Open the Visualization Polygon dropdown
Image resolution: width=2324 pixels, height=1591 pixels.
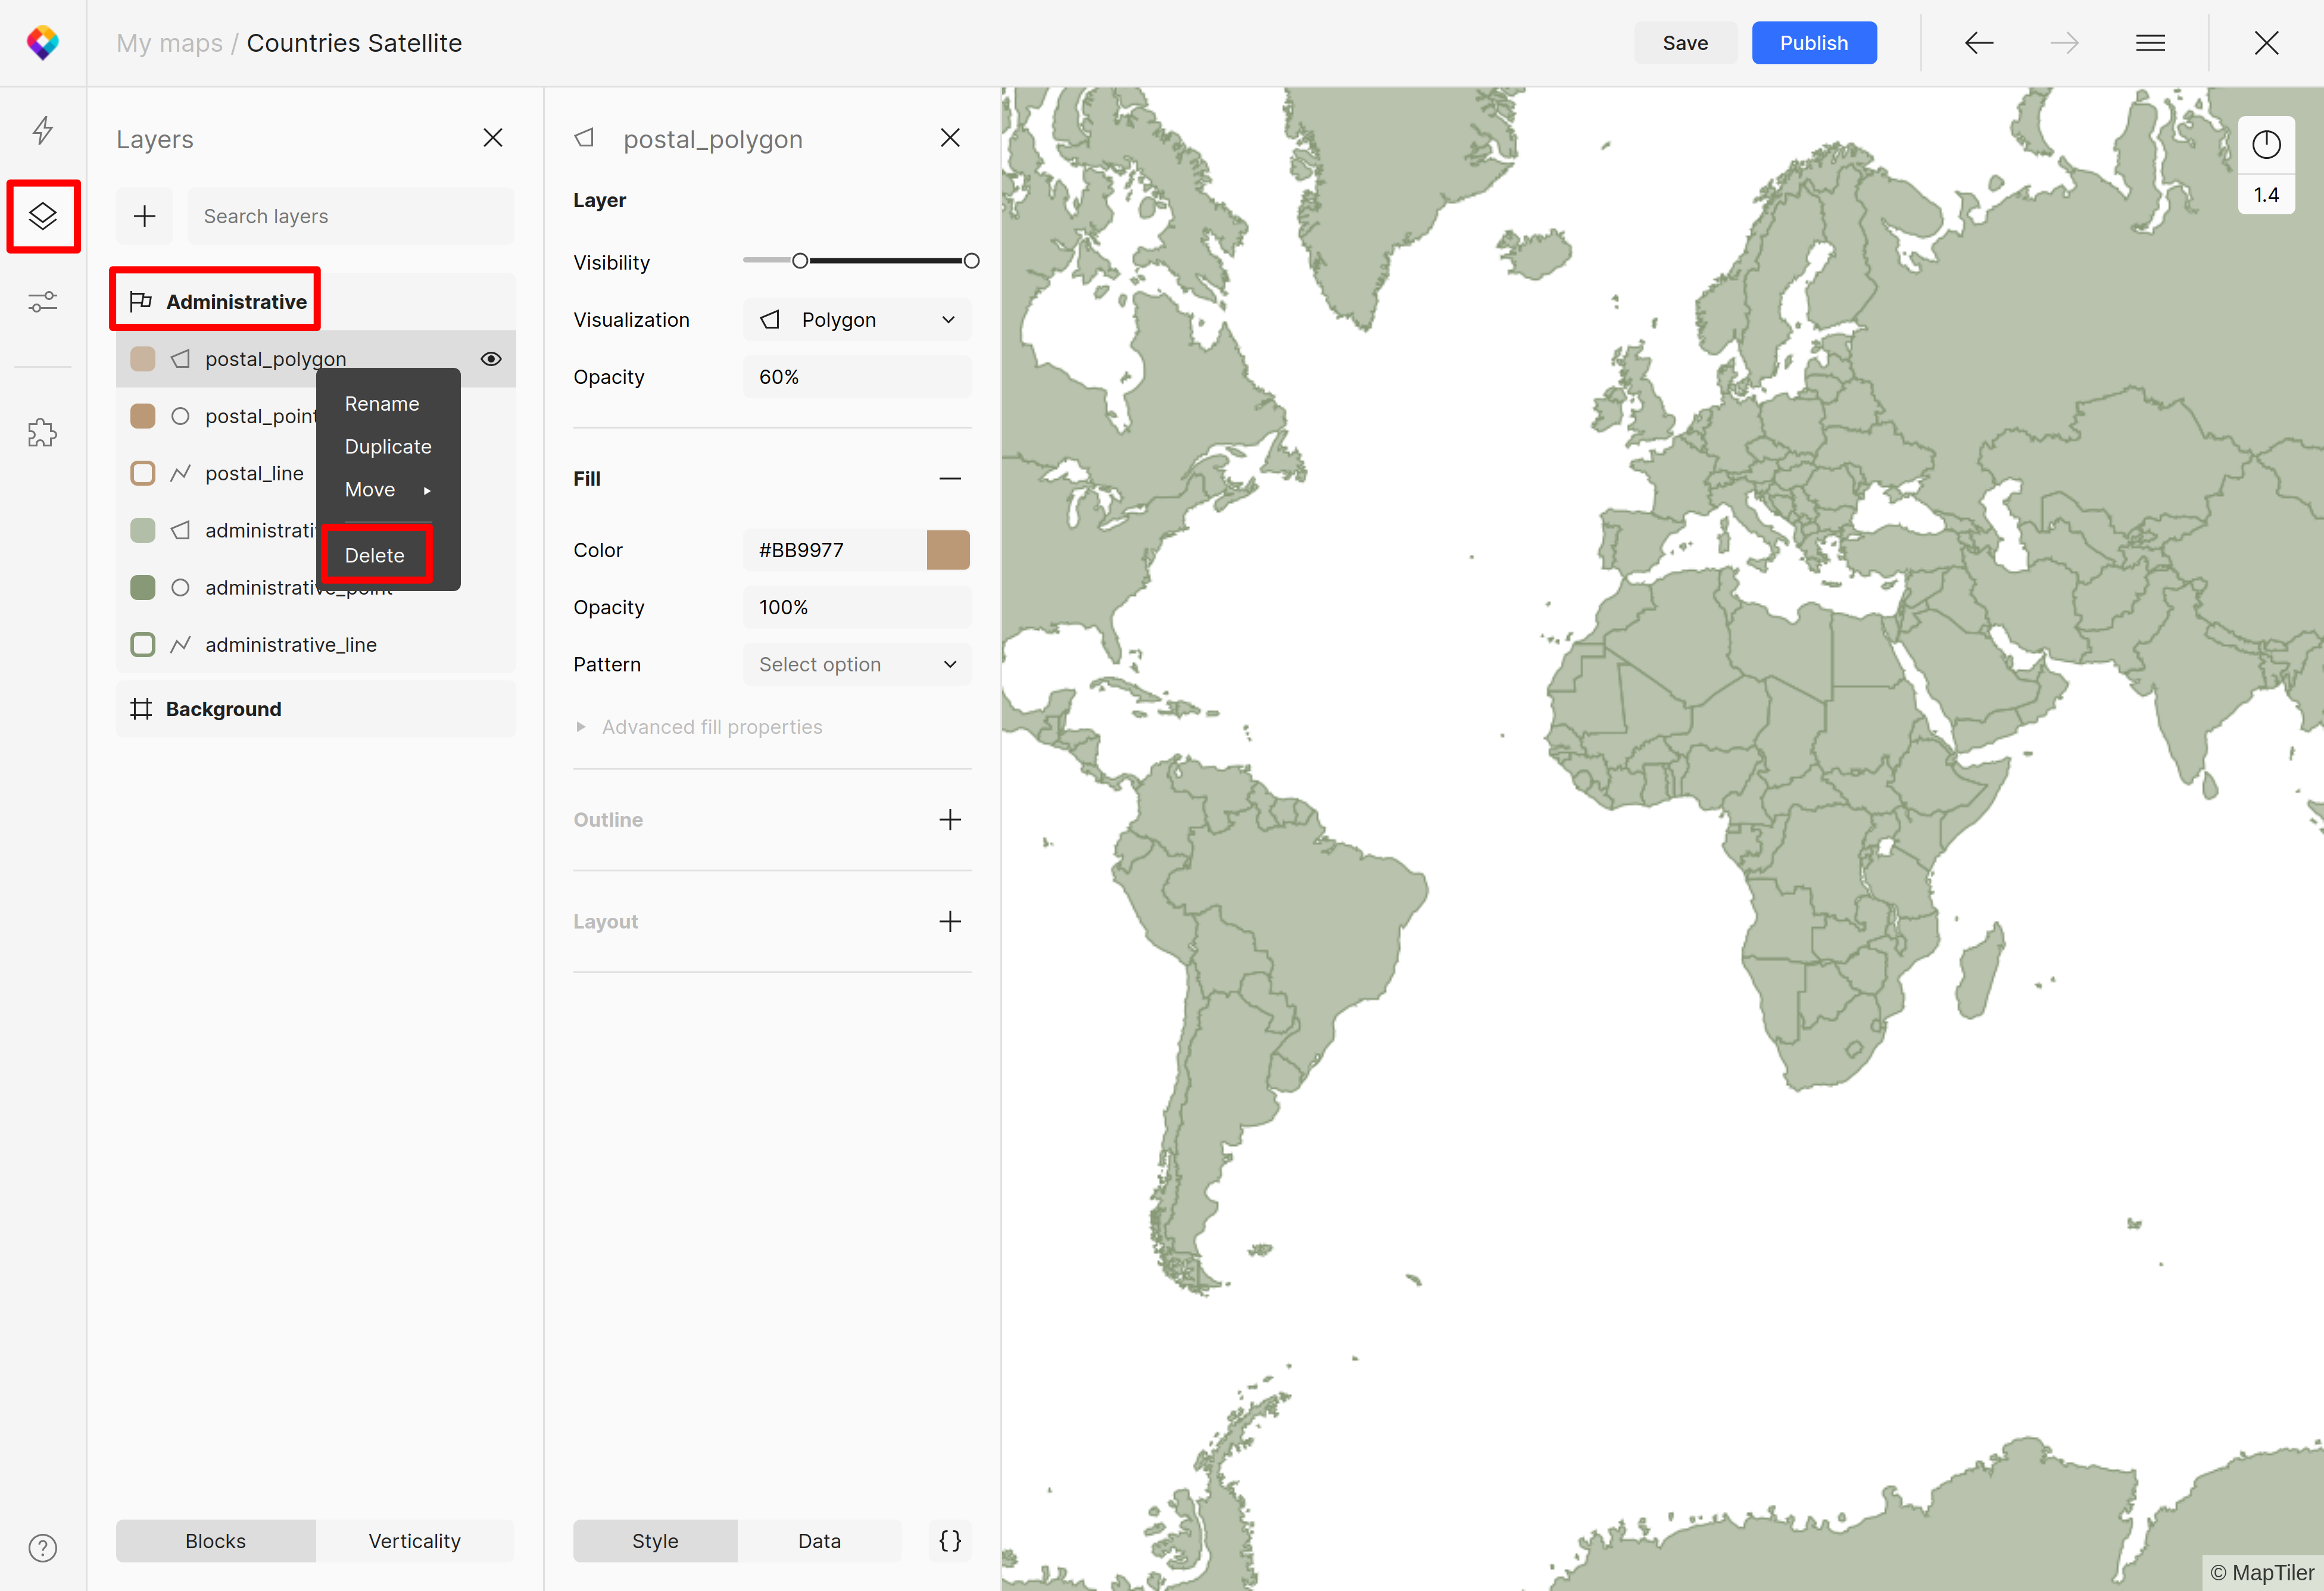(857, 320)
